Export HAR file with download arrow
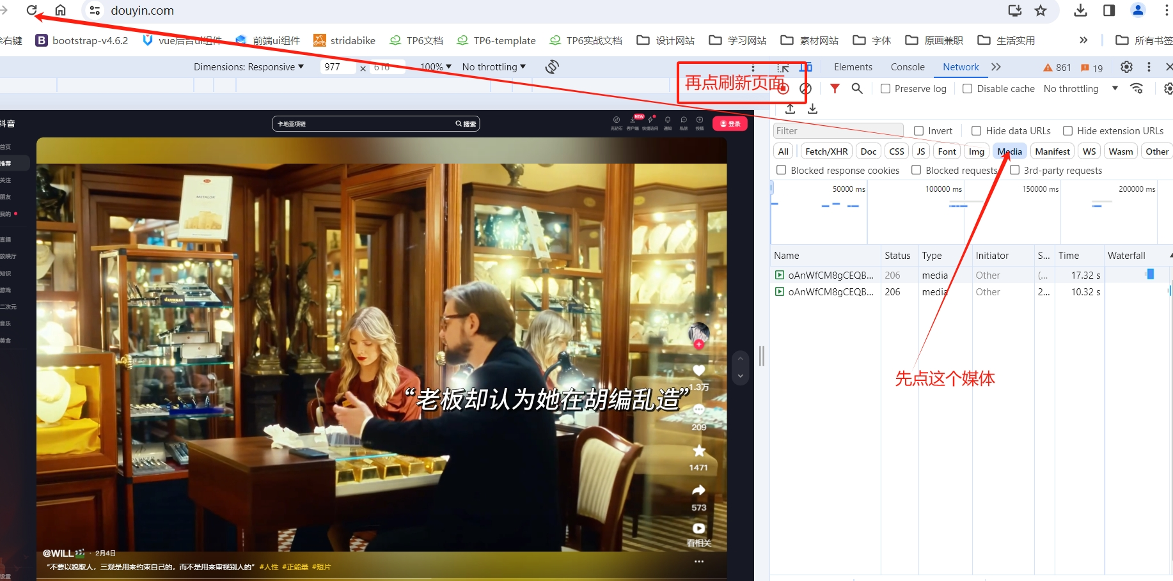Screen dimensions: 1173x581 pyautogui.click(x=812, y=109)
